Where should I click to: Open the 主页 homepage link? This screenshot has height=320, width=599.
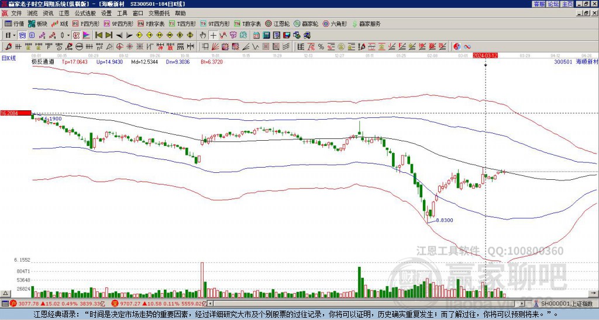(567, 4)
